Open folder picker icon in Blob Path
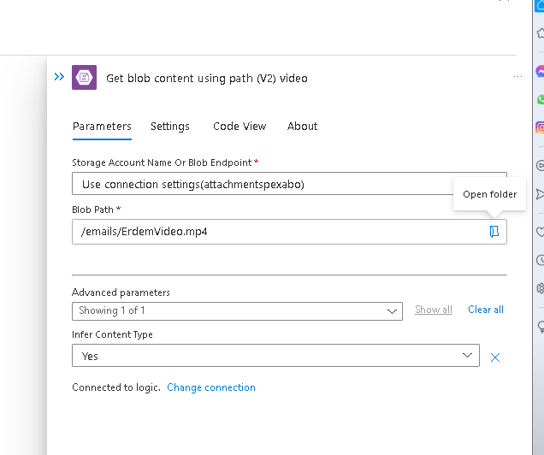This screenshot has height=455, width=544. (x=494, y=231)
